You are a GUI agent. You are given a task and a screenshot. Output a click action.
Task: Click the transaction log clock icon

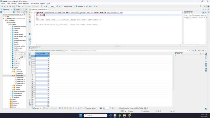coord(57,6)
